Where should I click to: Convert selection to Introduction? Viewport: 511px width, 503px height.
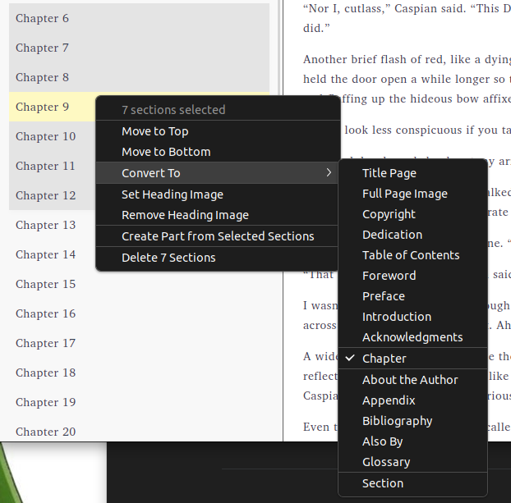click(413, 317)
